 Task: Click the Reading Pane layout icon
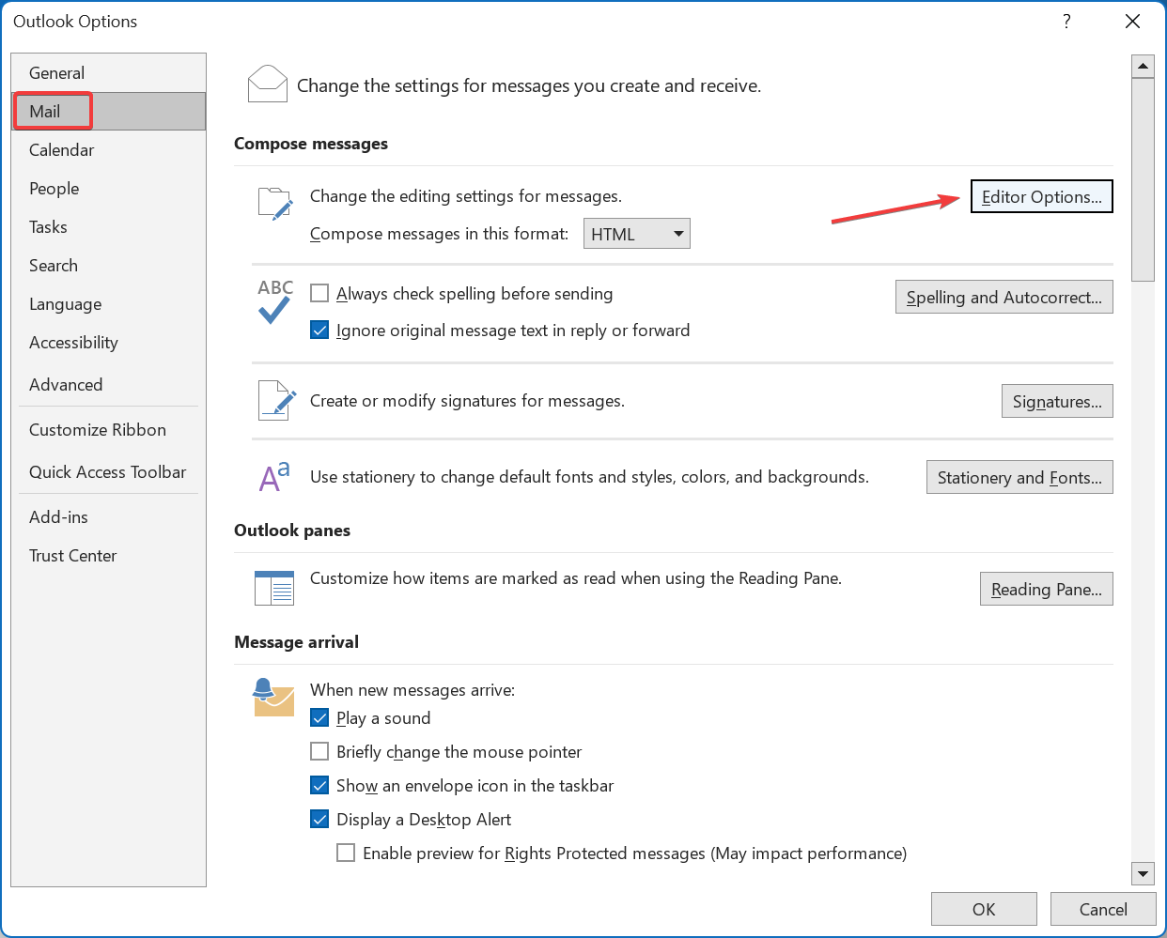[274, 588]
